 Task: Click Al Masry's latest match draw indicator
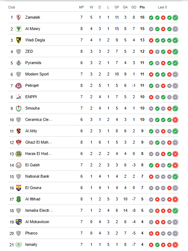[175, 29]
